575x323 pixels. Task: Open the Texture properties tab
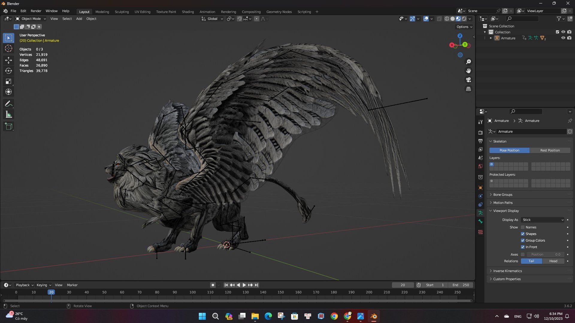coord(480,232)
